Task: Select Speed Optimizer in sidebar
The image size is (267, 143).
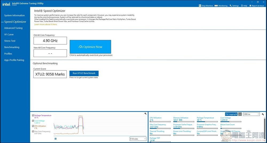Action: click(15, 22)
